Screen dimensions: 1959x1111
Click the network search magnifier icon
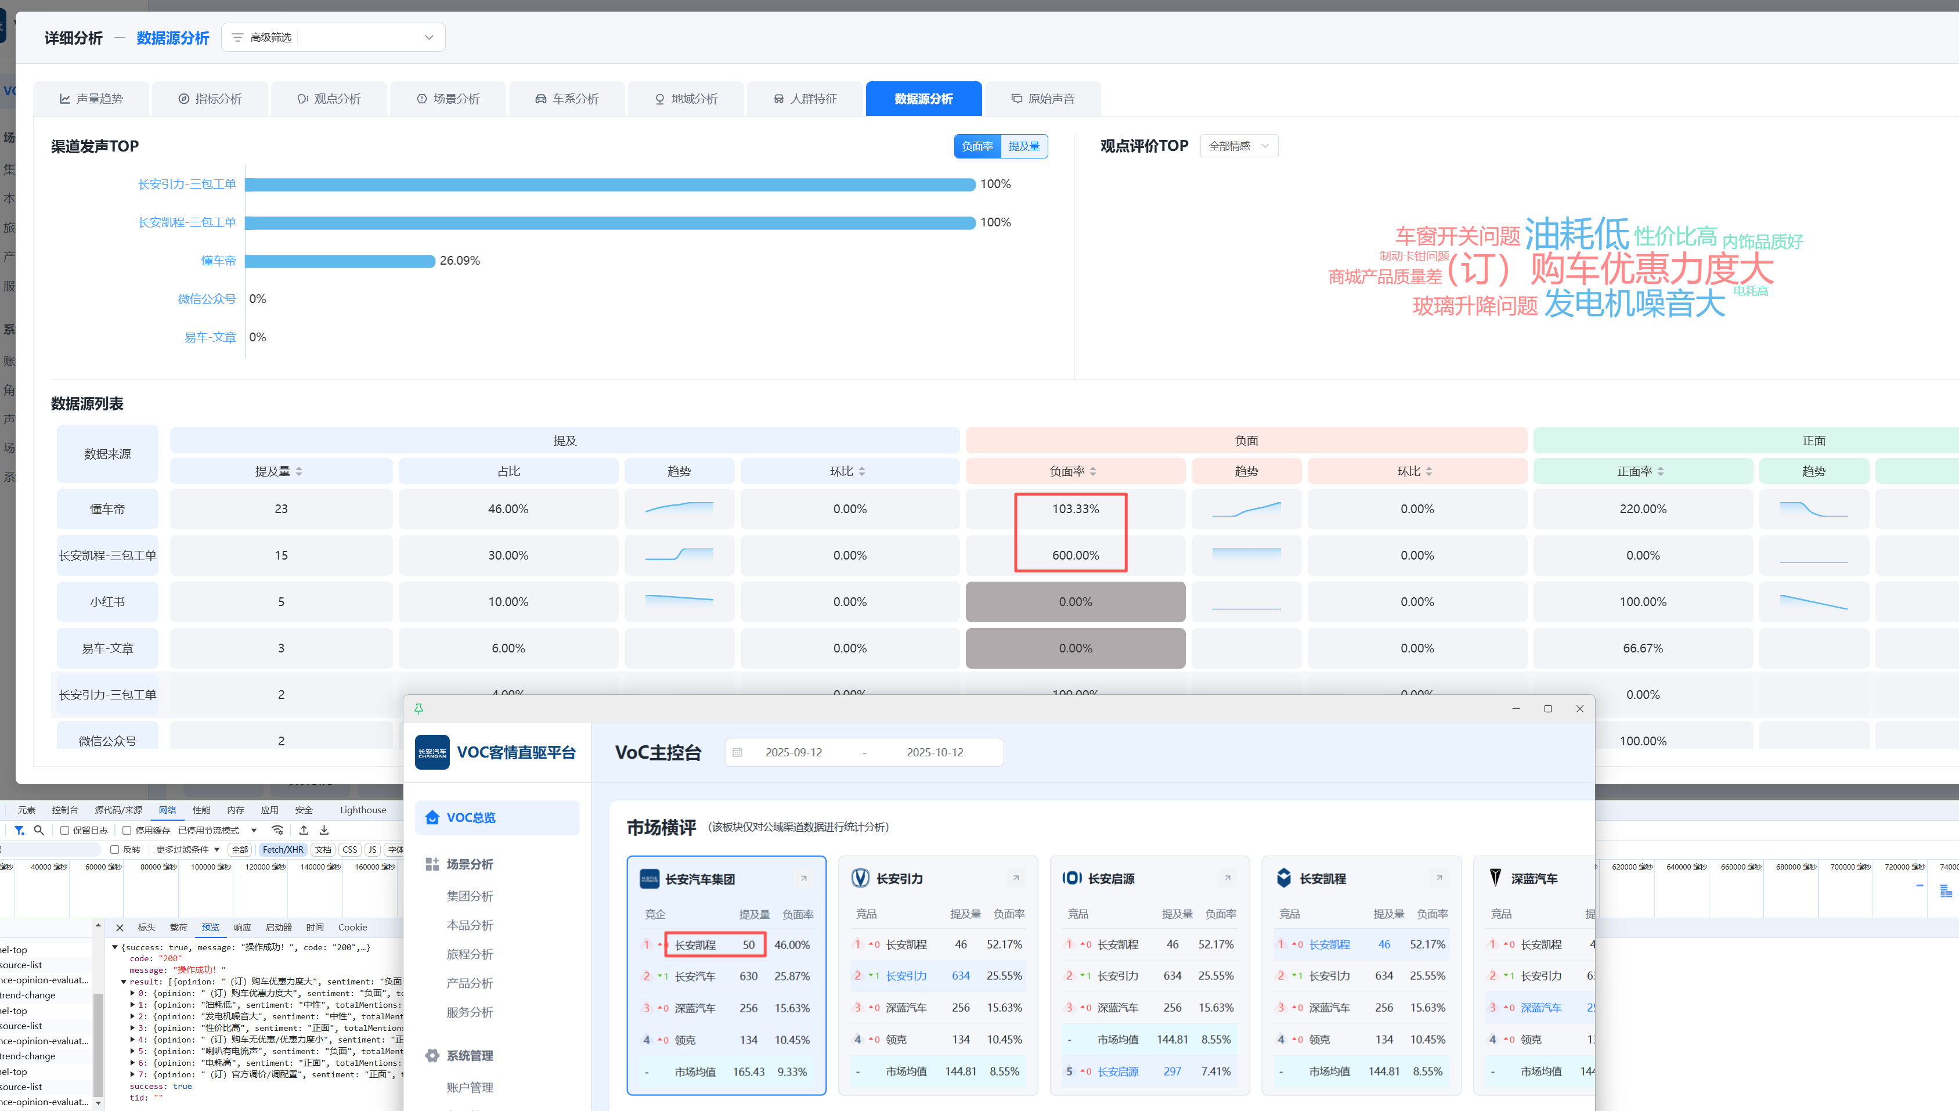coord(39,830)
